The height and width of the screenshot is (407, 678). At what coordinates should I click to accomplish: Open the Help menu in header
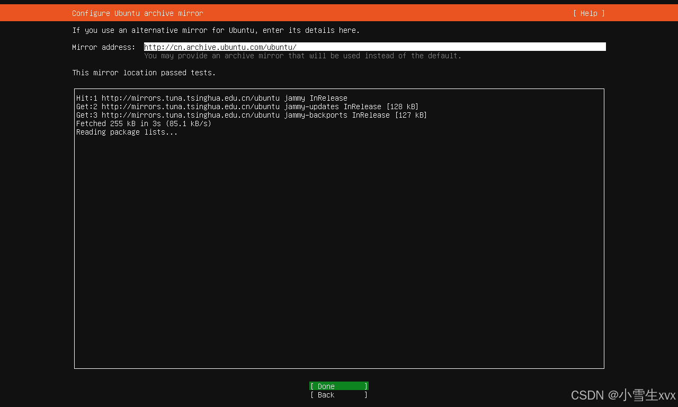(588, 13)
